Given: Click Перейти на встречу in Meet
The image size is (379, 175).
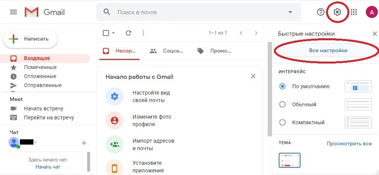Looking at the screenshot, I should [49, 118].
